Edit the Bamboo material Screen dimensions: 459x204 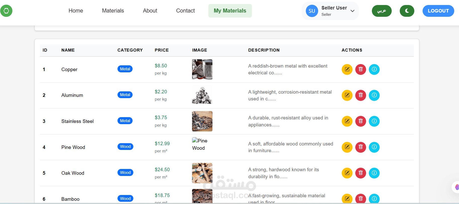[x=347, y=198]
